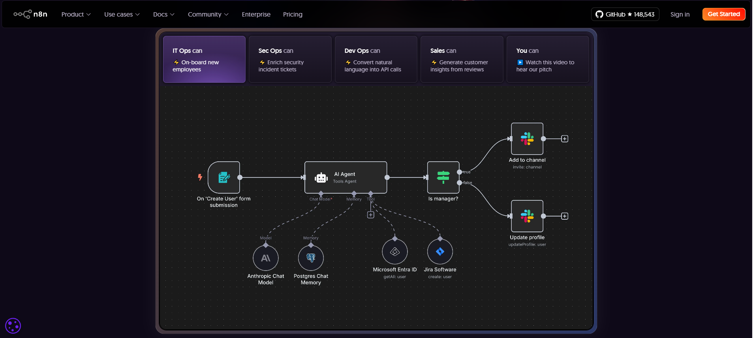Select the Anthropic Chat Model node
The height and width of the screenshot is (338, 753).
point(266,258)
